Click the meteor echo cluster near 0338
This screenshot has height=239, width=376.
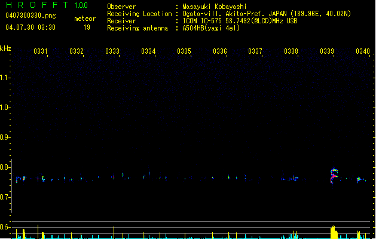294,178
